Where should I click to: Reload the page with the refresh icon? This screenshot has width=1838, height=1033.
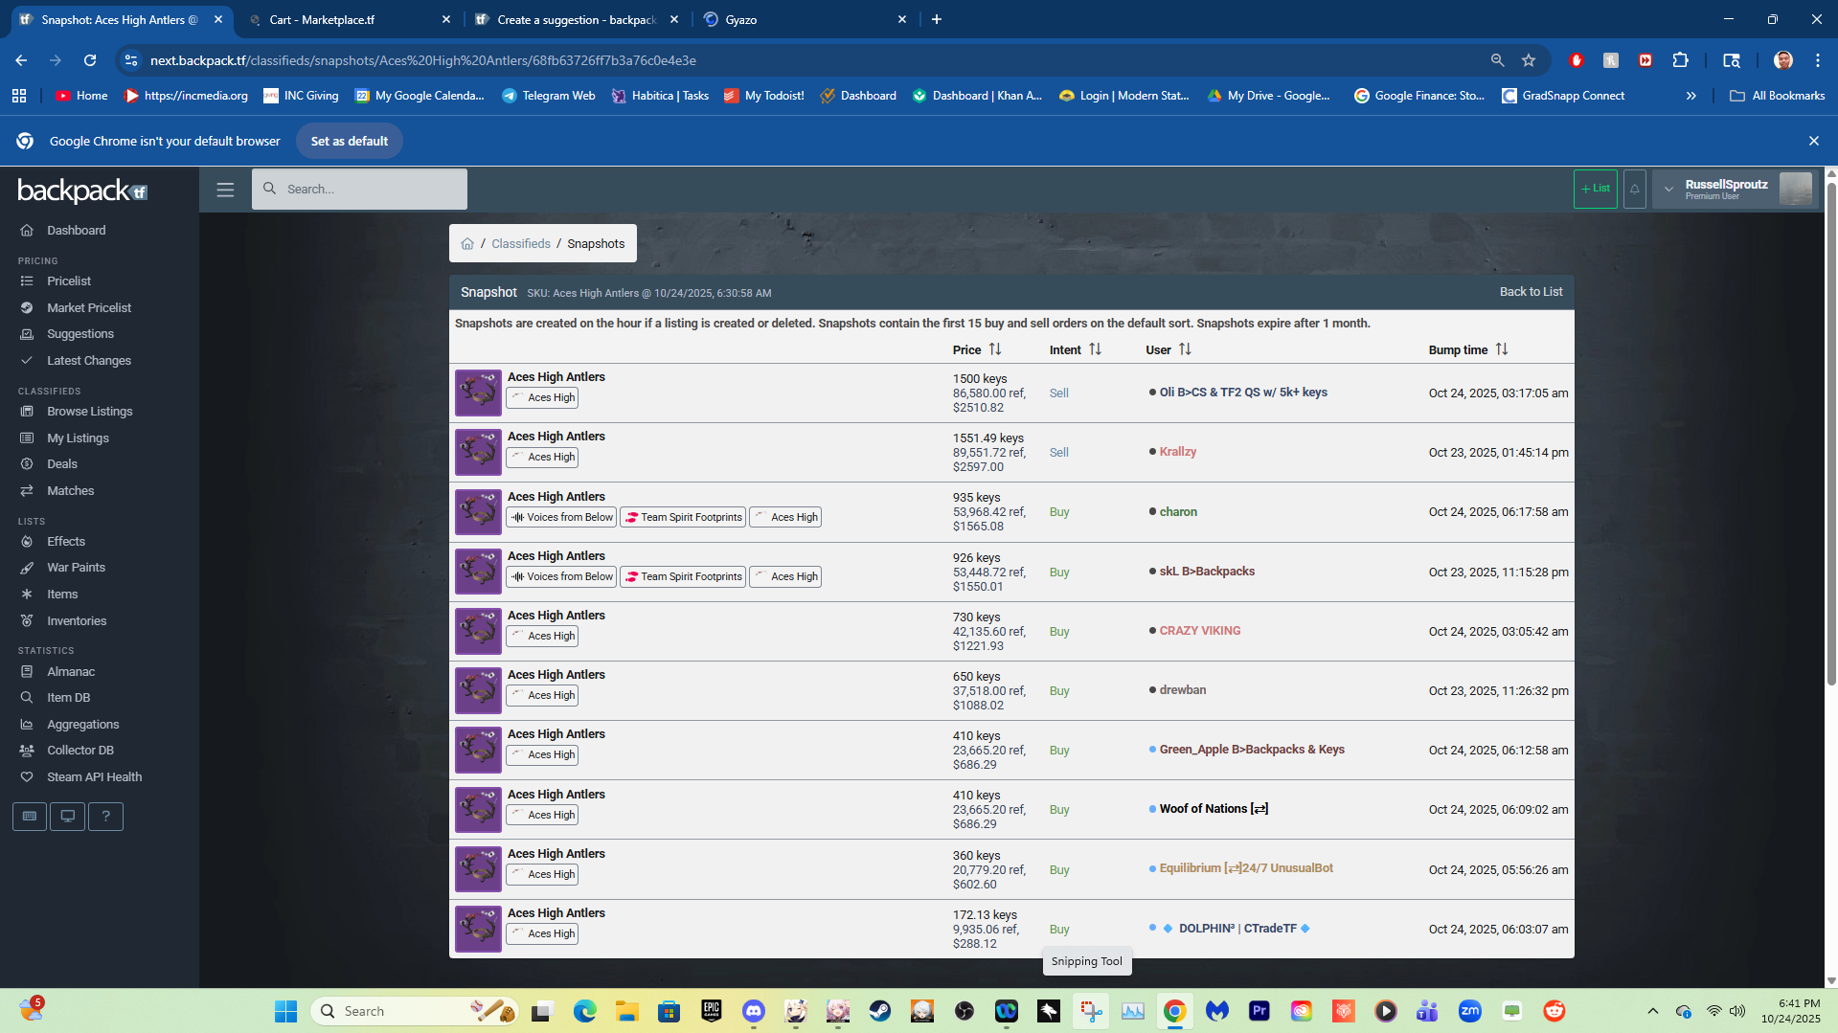tap(90, 60)
